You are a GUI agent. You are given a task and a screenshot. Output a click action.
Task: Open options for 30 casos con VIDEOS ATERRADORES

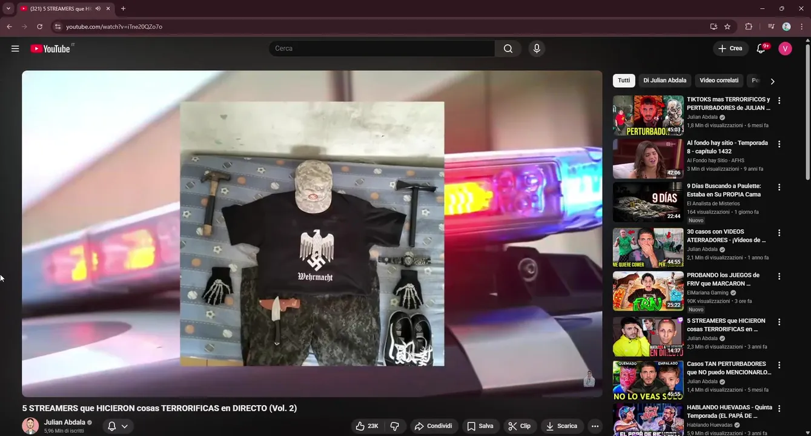(780, 233)
